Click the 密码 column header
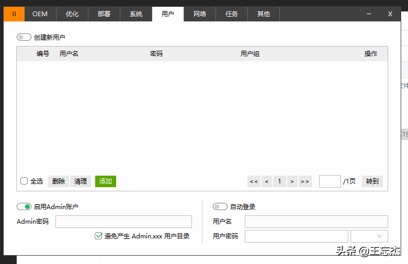This screenshot has height=264, width=408. coord(156,53)
